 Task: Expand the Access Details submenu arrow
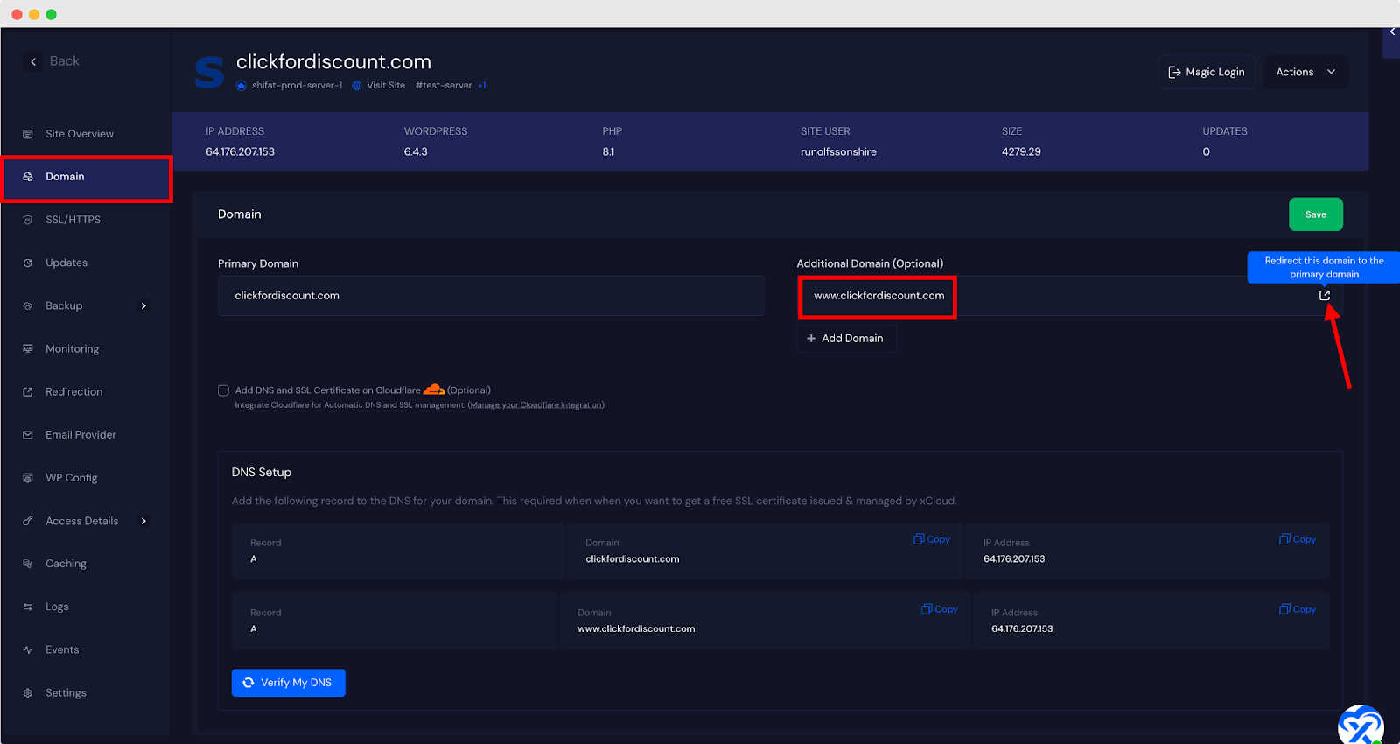[143, 521]
